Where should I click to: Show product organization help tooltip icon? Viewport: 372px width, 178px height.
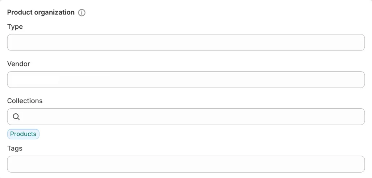[x=82, y=13]
